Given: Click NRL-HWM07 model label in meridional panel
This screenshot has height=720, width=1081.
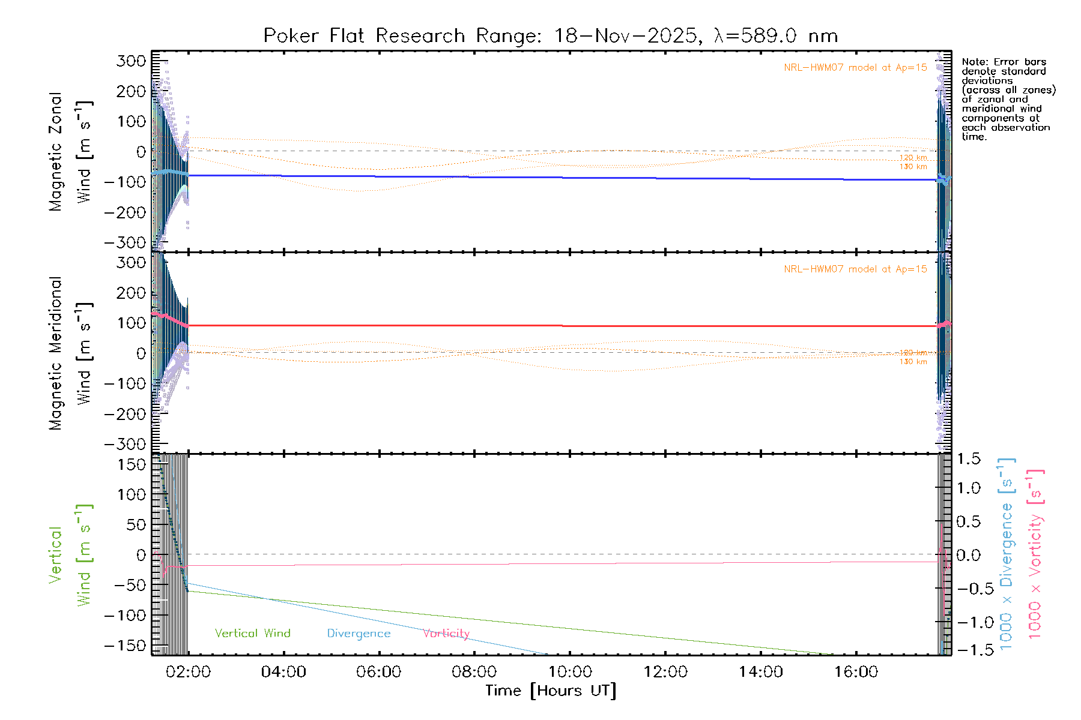Looking at the screenshot, I should 855,269.
